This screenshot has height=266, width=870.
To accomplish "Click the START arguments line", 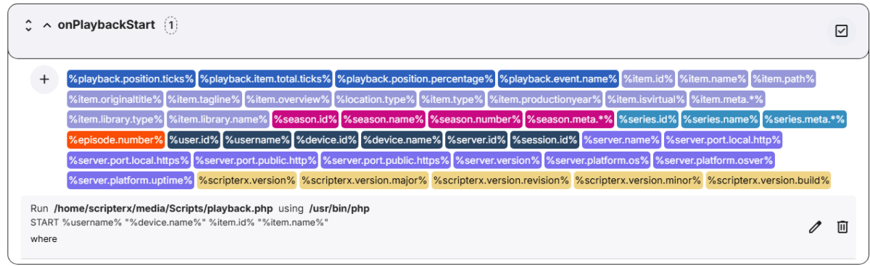I will point(179,222).
